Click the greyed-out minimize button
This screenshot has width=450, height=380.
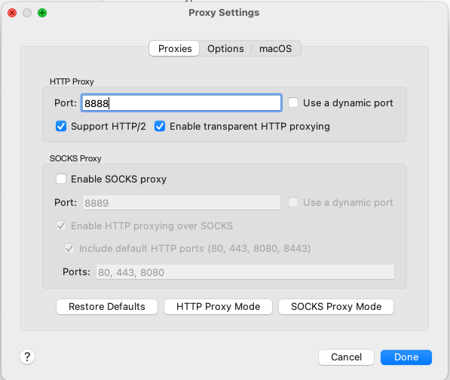(27, 13)
